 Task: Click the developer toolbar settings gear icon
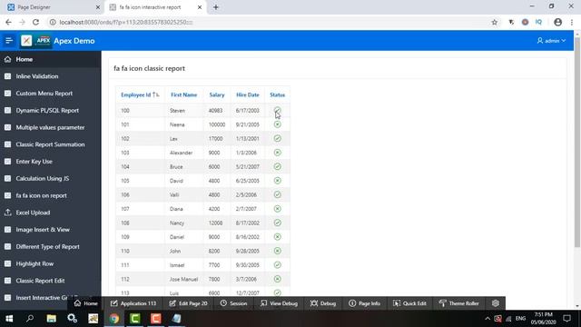point(496,303)
